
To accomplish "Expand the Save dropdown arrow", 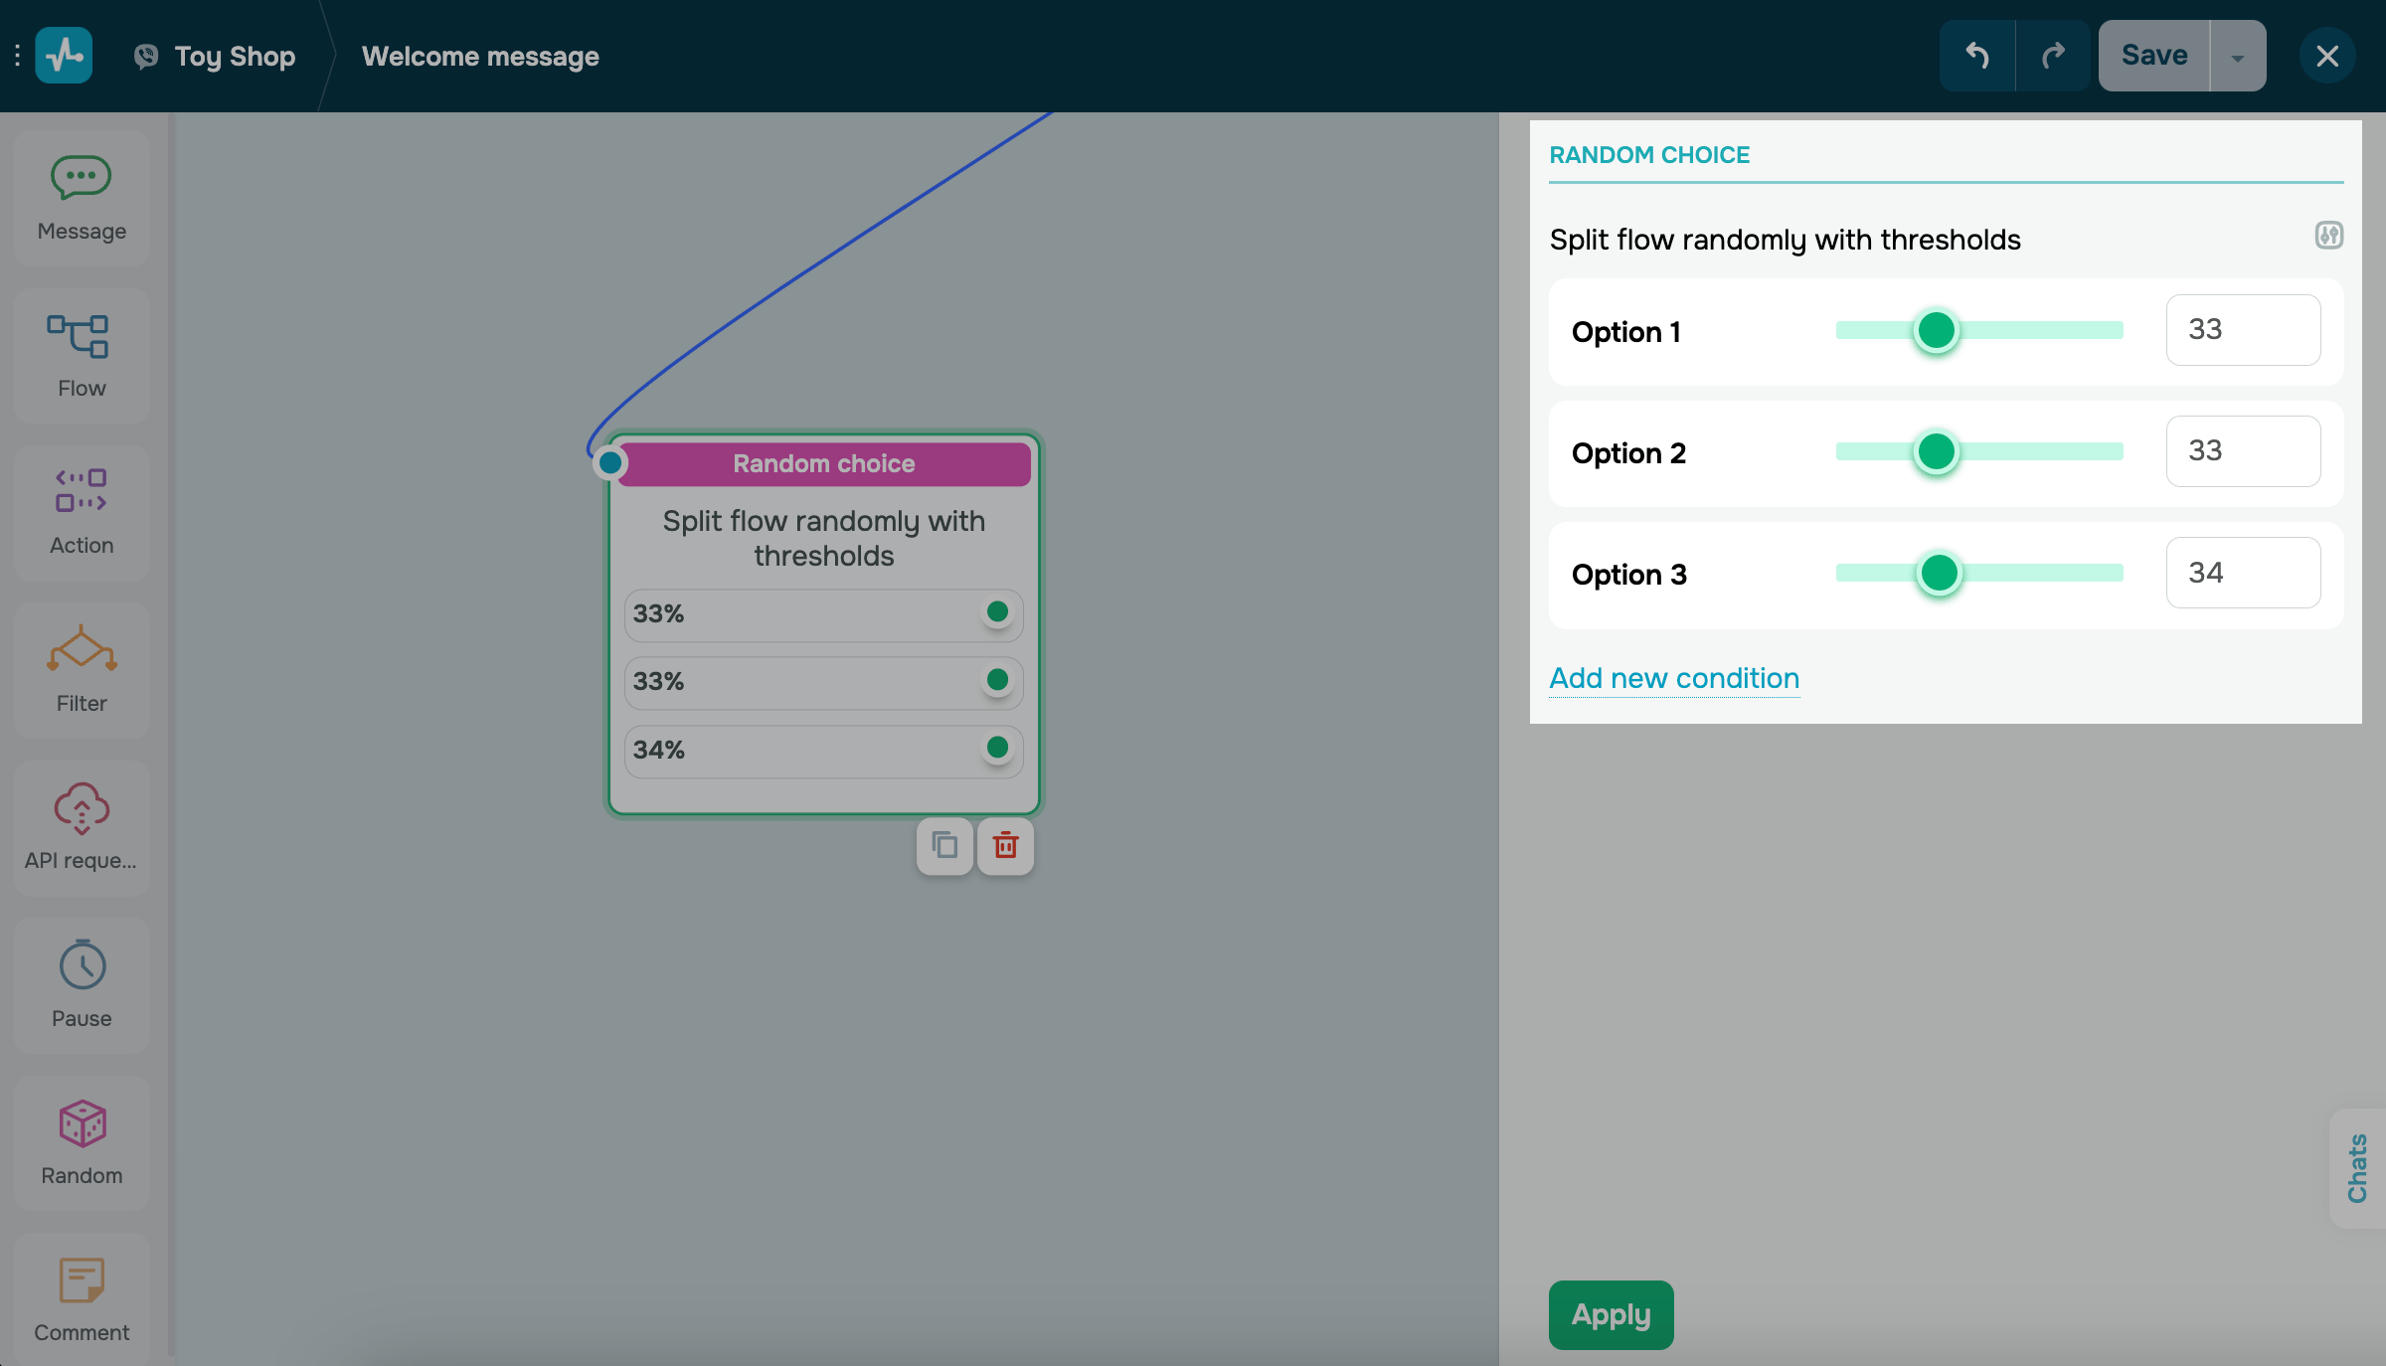I will point(2237,57).
